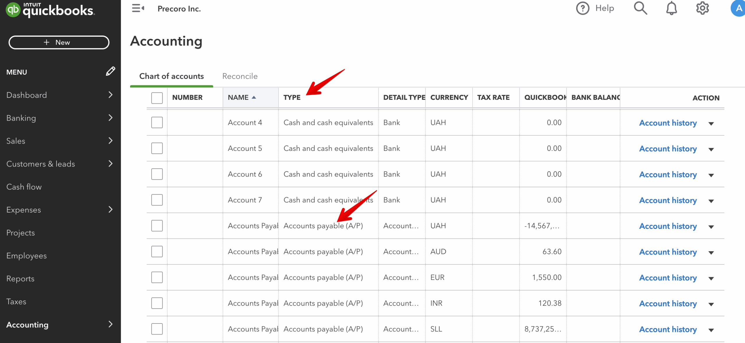Check the Account 7 row checkbox

(x=157, y=200)
